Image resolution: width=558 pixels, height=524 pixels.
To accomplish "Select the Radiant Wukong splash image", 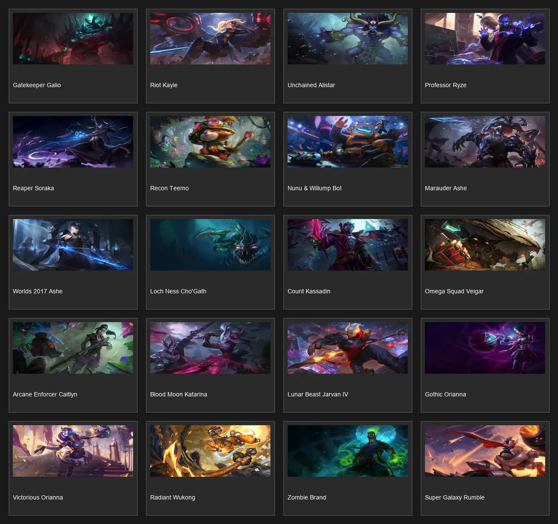I will (210, 451).
